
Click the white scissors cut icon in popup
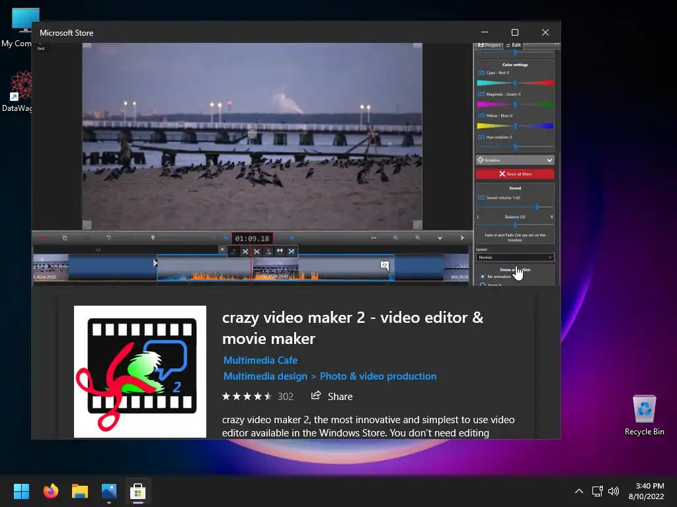245,252
